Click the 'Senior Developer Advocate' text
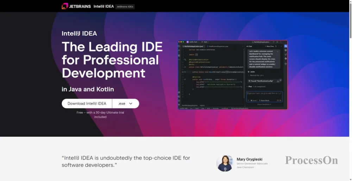352x181 pixels. (x=252, y=163)
